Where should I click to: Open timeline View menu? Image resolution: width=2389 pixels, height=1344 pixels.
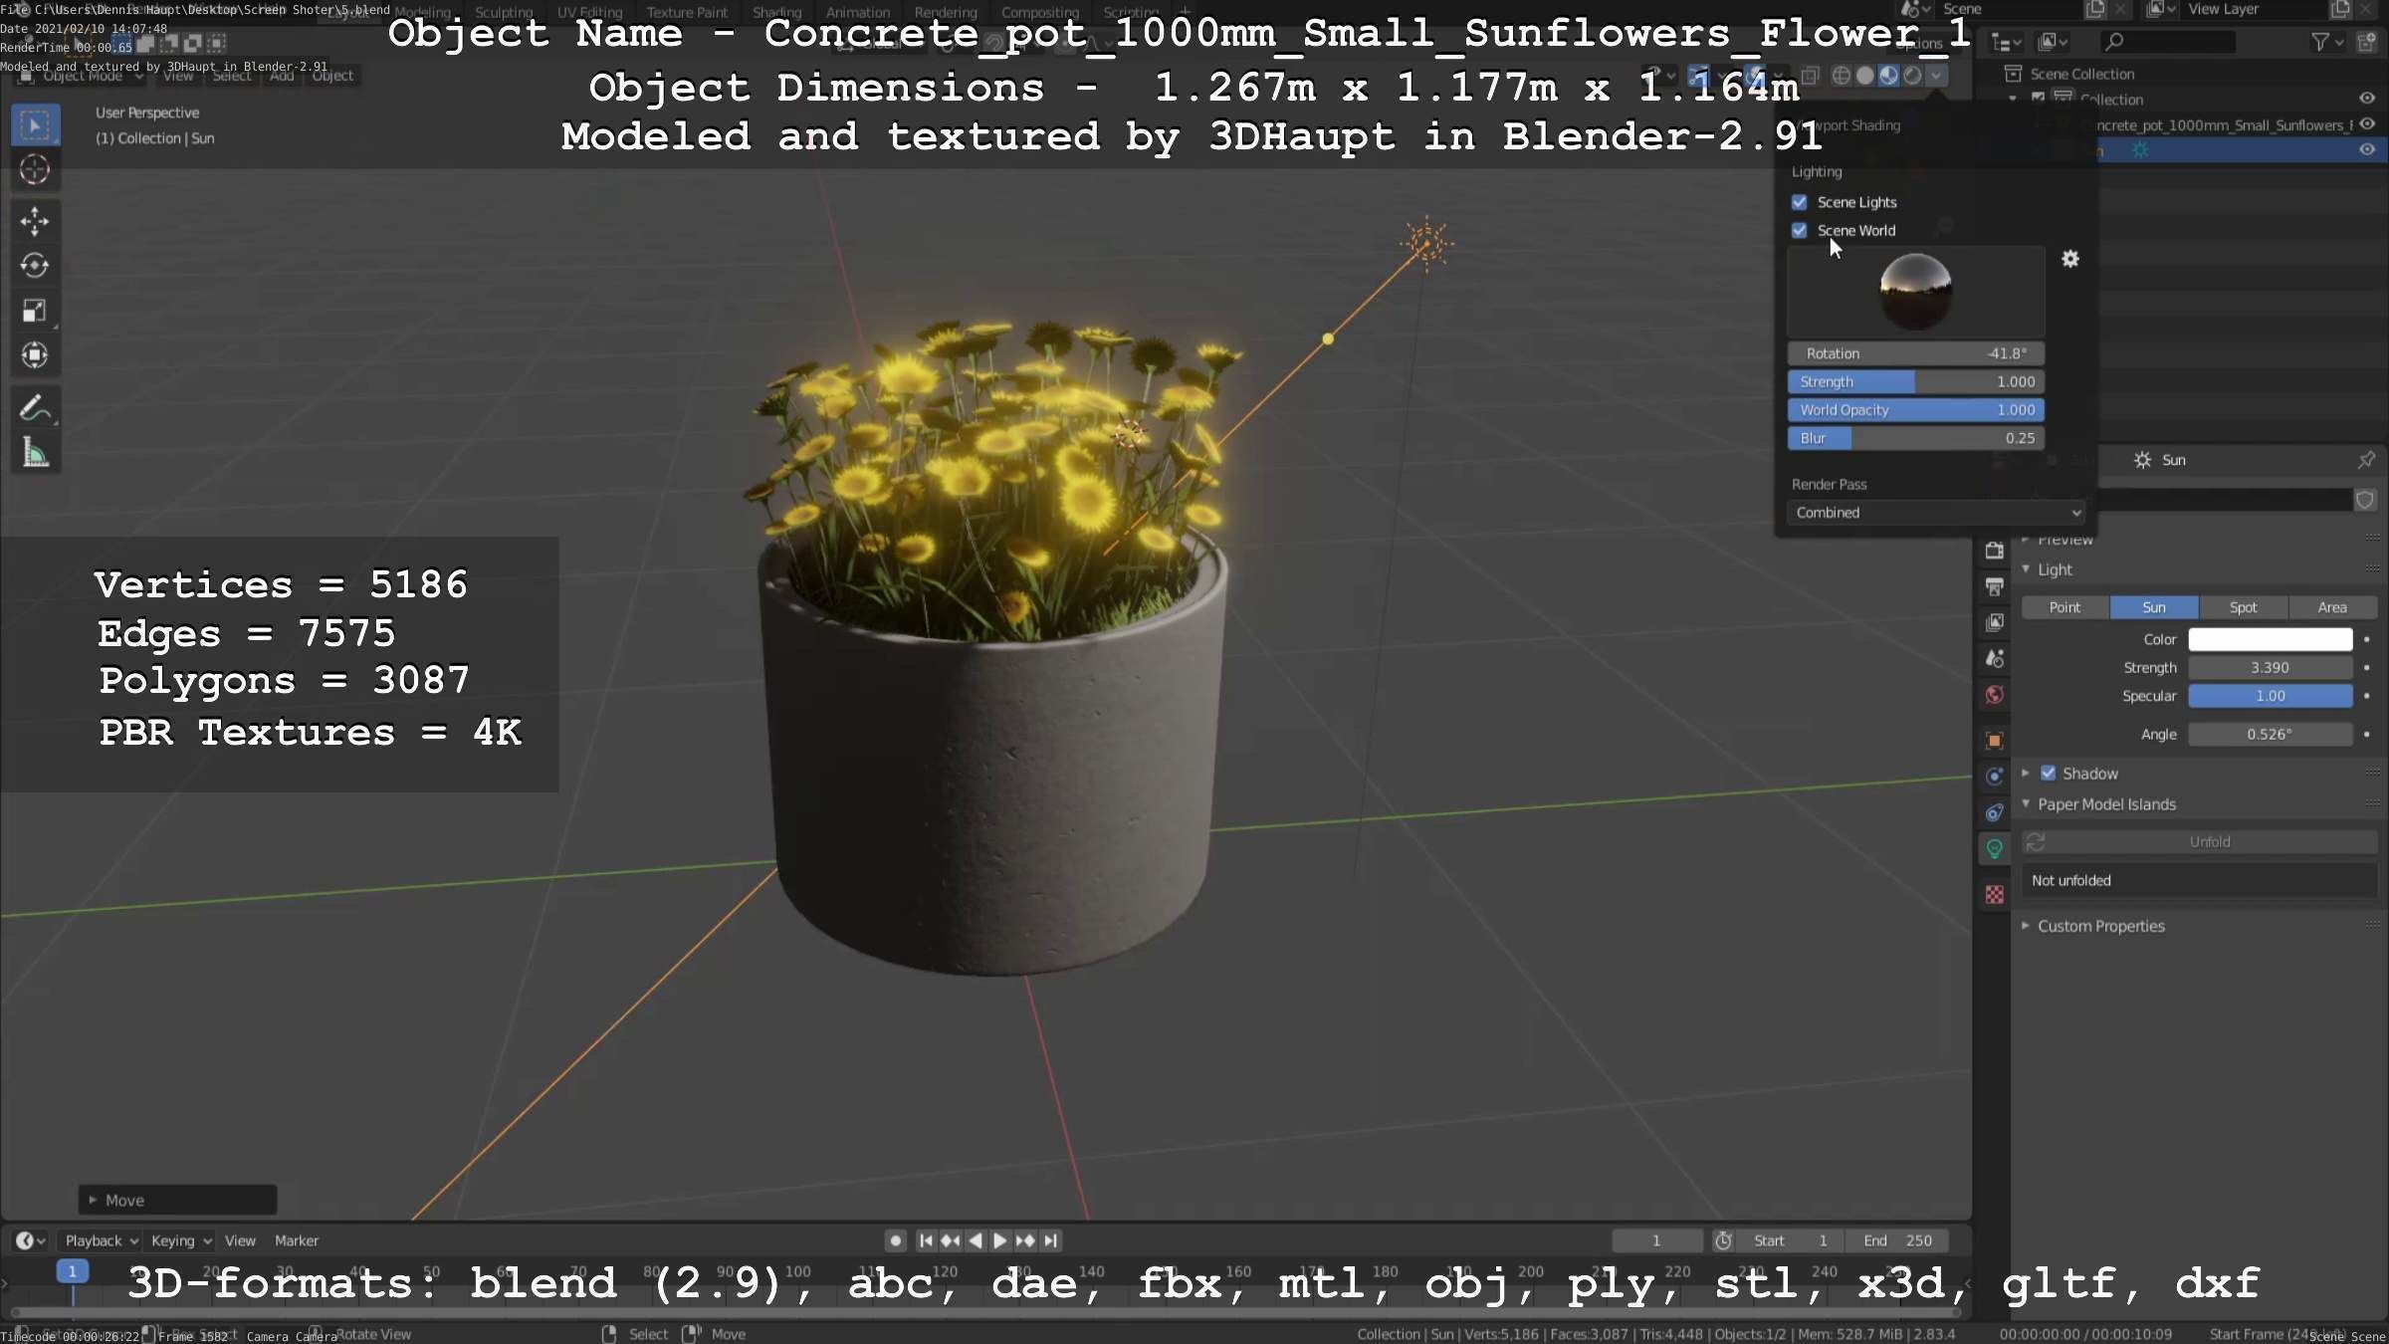(240, 1240)
